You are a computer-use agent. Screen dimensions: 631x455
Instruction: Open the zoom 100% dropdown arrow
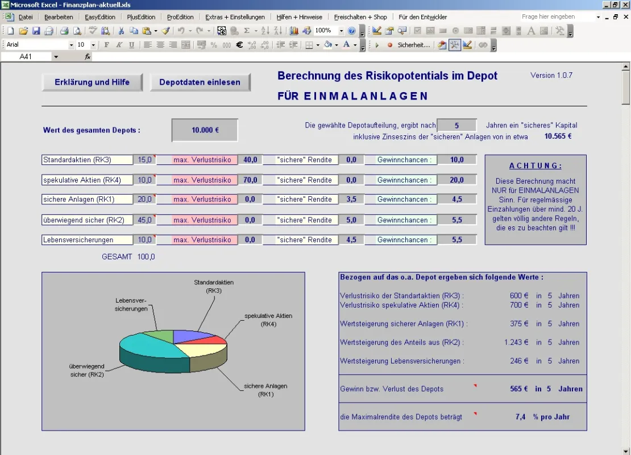pos(341,31)
